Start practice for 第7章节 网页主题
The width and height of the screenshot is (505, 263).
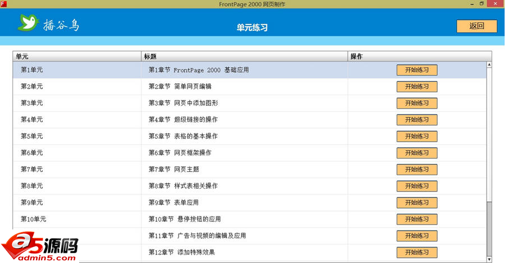pyautogui.click(x=417, y=170)
